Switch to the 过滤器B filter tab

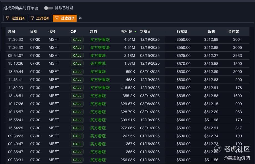pyautogui.click(x=40, y=18)
